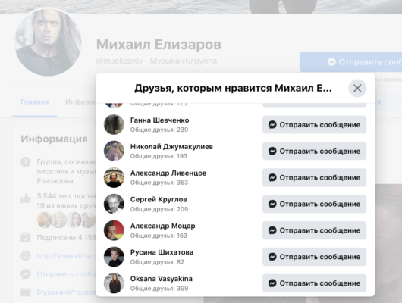Send message to Oksana Vasyakina
This screenshot has width=402, height=303.
(x=314, y=283)
